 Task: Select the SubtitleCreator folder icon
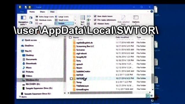(x=74, y=71)
